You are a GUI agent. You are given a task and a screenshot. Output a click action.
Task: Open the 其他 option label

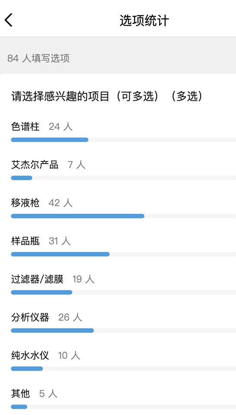coord(20,394)
